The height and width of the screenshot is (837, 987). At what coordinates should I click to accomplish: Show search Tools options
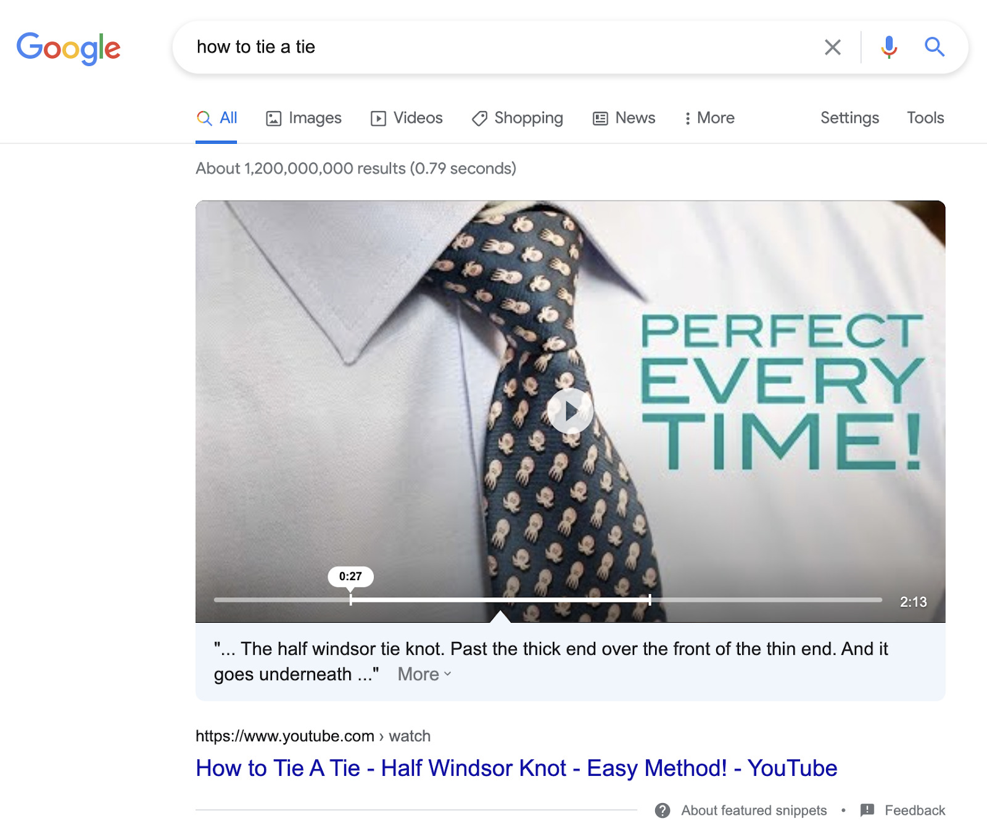pos(925,118)
